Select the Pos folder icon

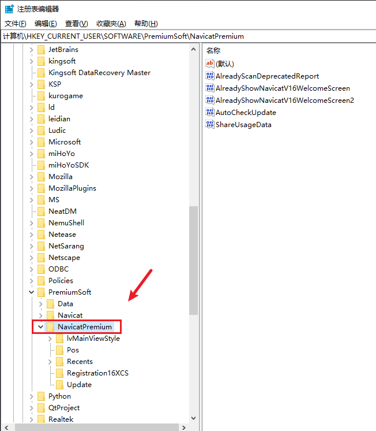coord(59,350)
